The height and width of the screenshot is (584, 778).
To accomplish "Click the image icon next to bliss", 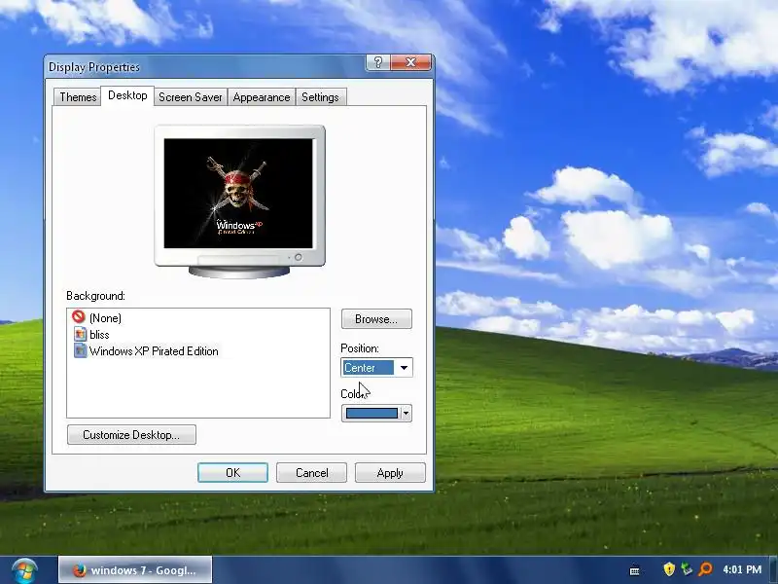I will [x=80, y=334].
